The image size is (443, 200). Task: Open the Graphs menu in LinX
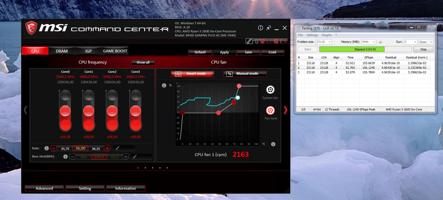pos(327,35)
